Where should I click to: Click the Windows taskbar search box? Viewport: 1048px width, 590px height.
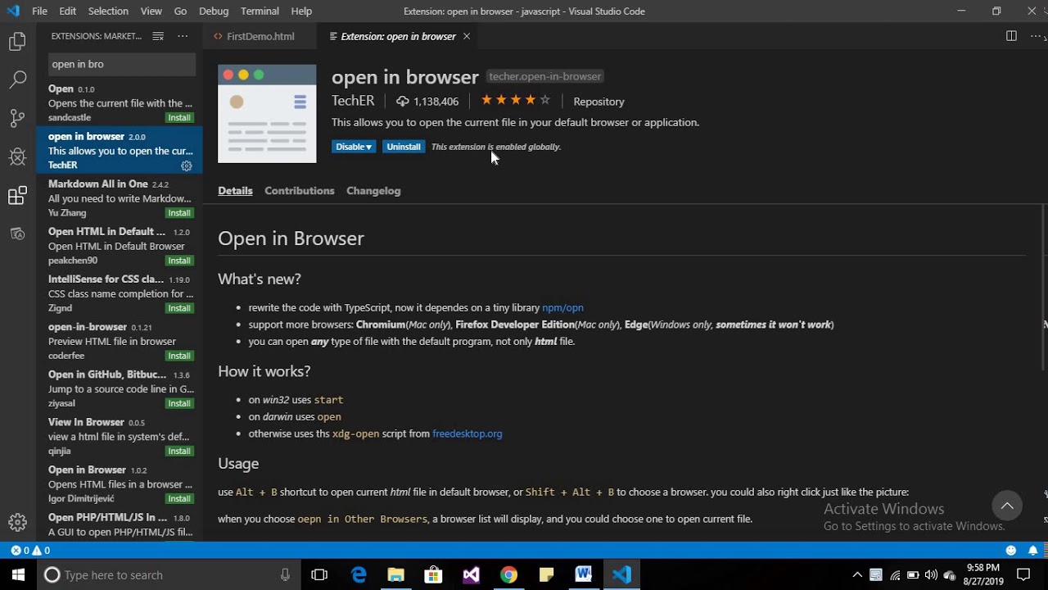click(168, 574)
